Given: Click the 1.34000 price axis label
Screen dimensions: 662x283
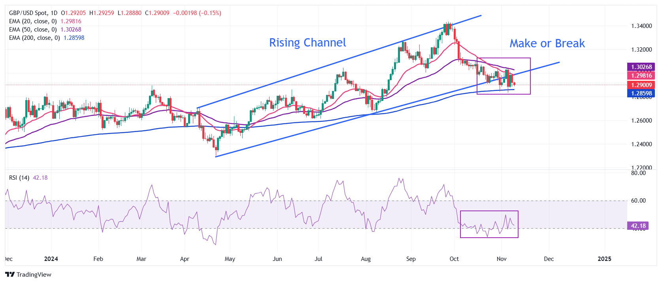Looking at the screenshot, I should 641,26.
